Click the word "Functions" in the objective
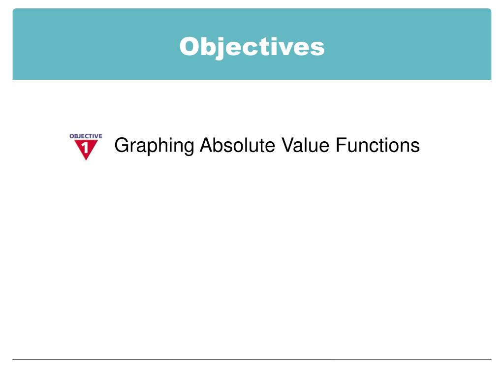This screenshot has height=378, width=504. pyautogui.click(x=378, y=146)
